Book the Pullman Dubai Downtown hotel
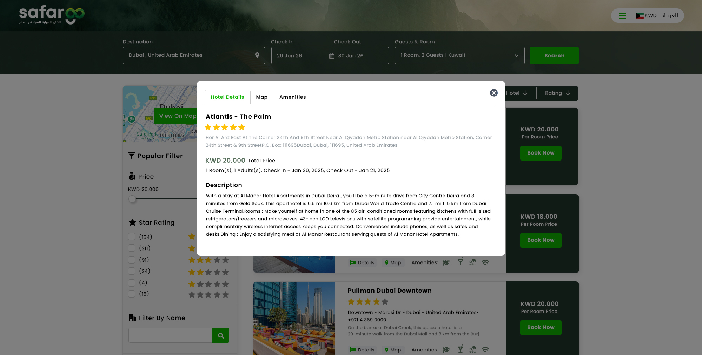The image size is (702, 355). click(541, 327)
